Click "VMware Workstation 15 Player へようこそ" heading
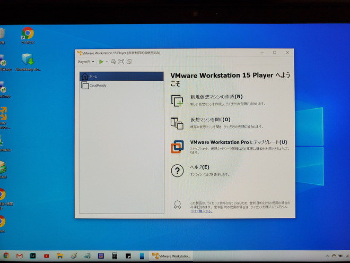The width and height of the screenshot is (350, 263). click(230, 79)
